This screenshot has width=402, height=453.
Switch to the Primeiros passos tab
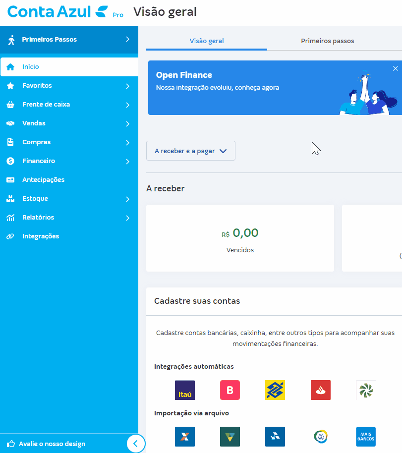point(328,41)
